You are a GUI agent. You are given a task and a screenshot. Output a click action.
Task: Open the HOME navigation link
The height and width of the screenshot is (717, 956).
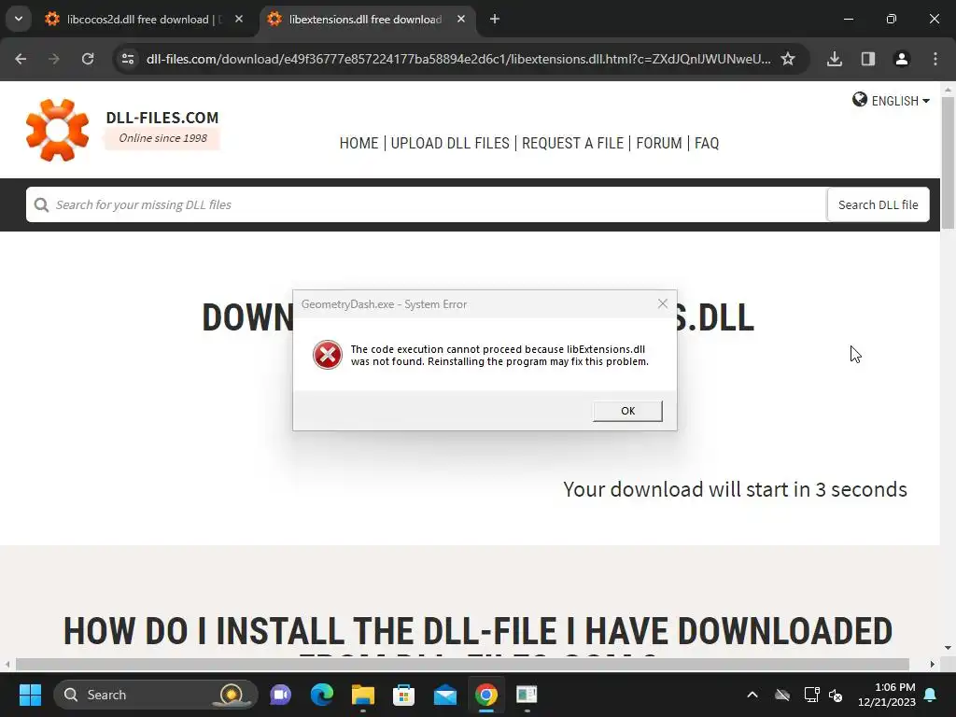[x=358, y=143]
